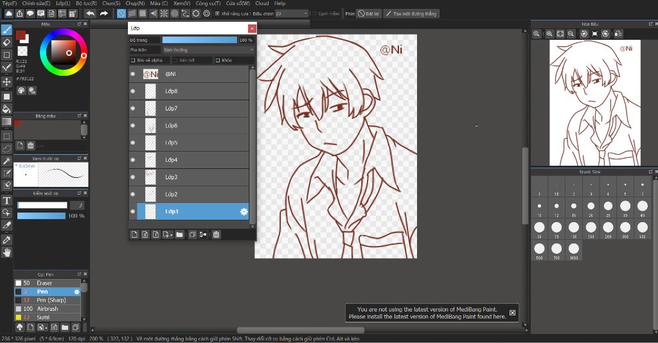Select the rectangular Select tool
Viewport: 658px width, 343px height.
6,136
